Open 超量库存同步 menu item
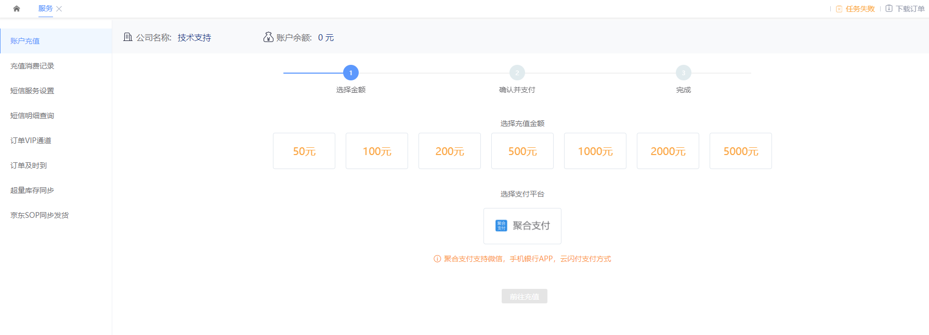This screenshot has width=929, height=335. coord(56,190)
